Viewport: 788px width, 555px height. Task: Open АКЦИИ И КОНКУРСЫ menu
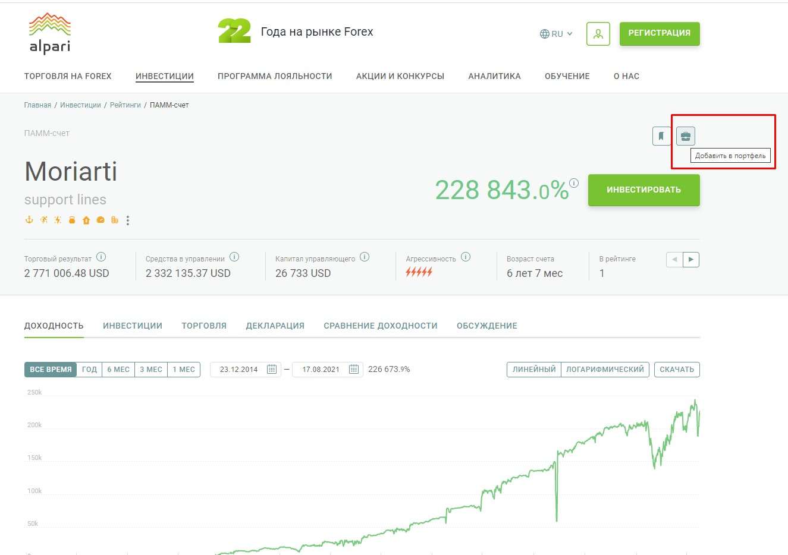400,76
